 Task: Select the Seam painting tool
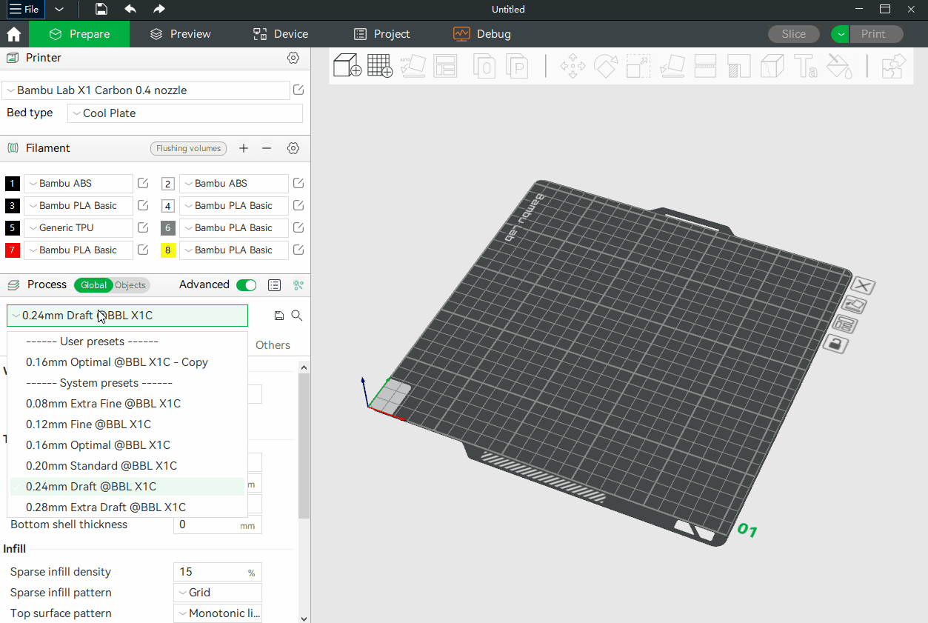[772, 66]
